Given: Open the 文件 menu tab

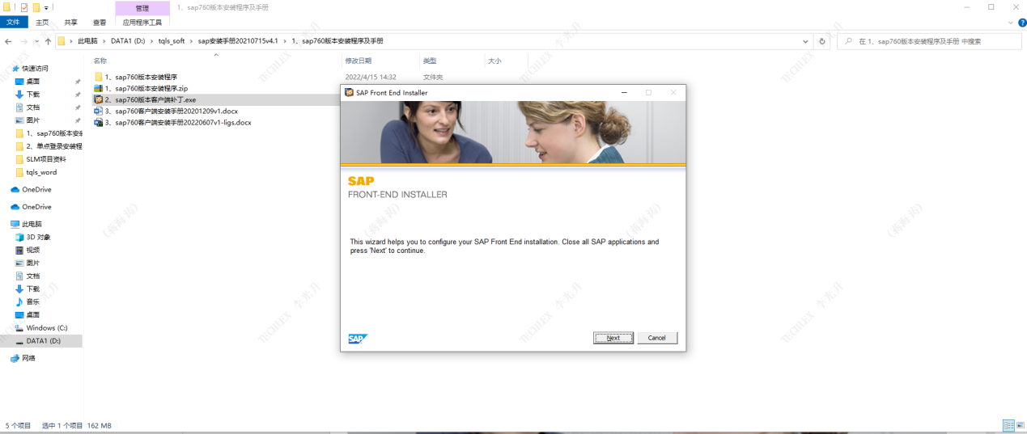Looking at the screenshot, I should [x=13, y=23].
